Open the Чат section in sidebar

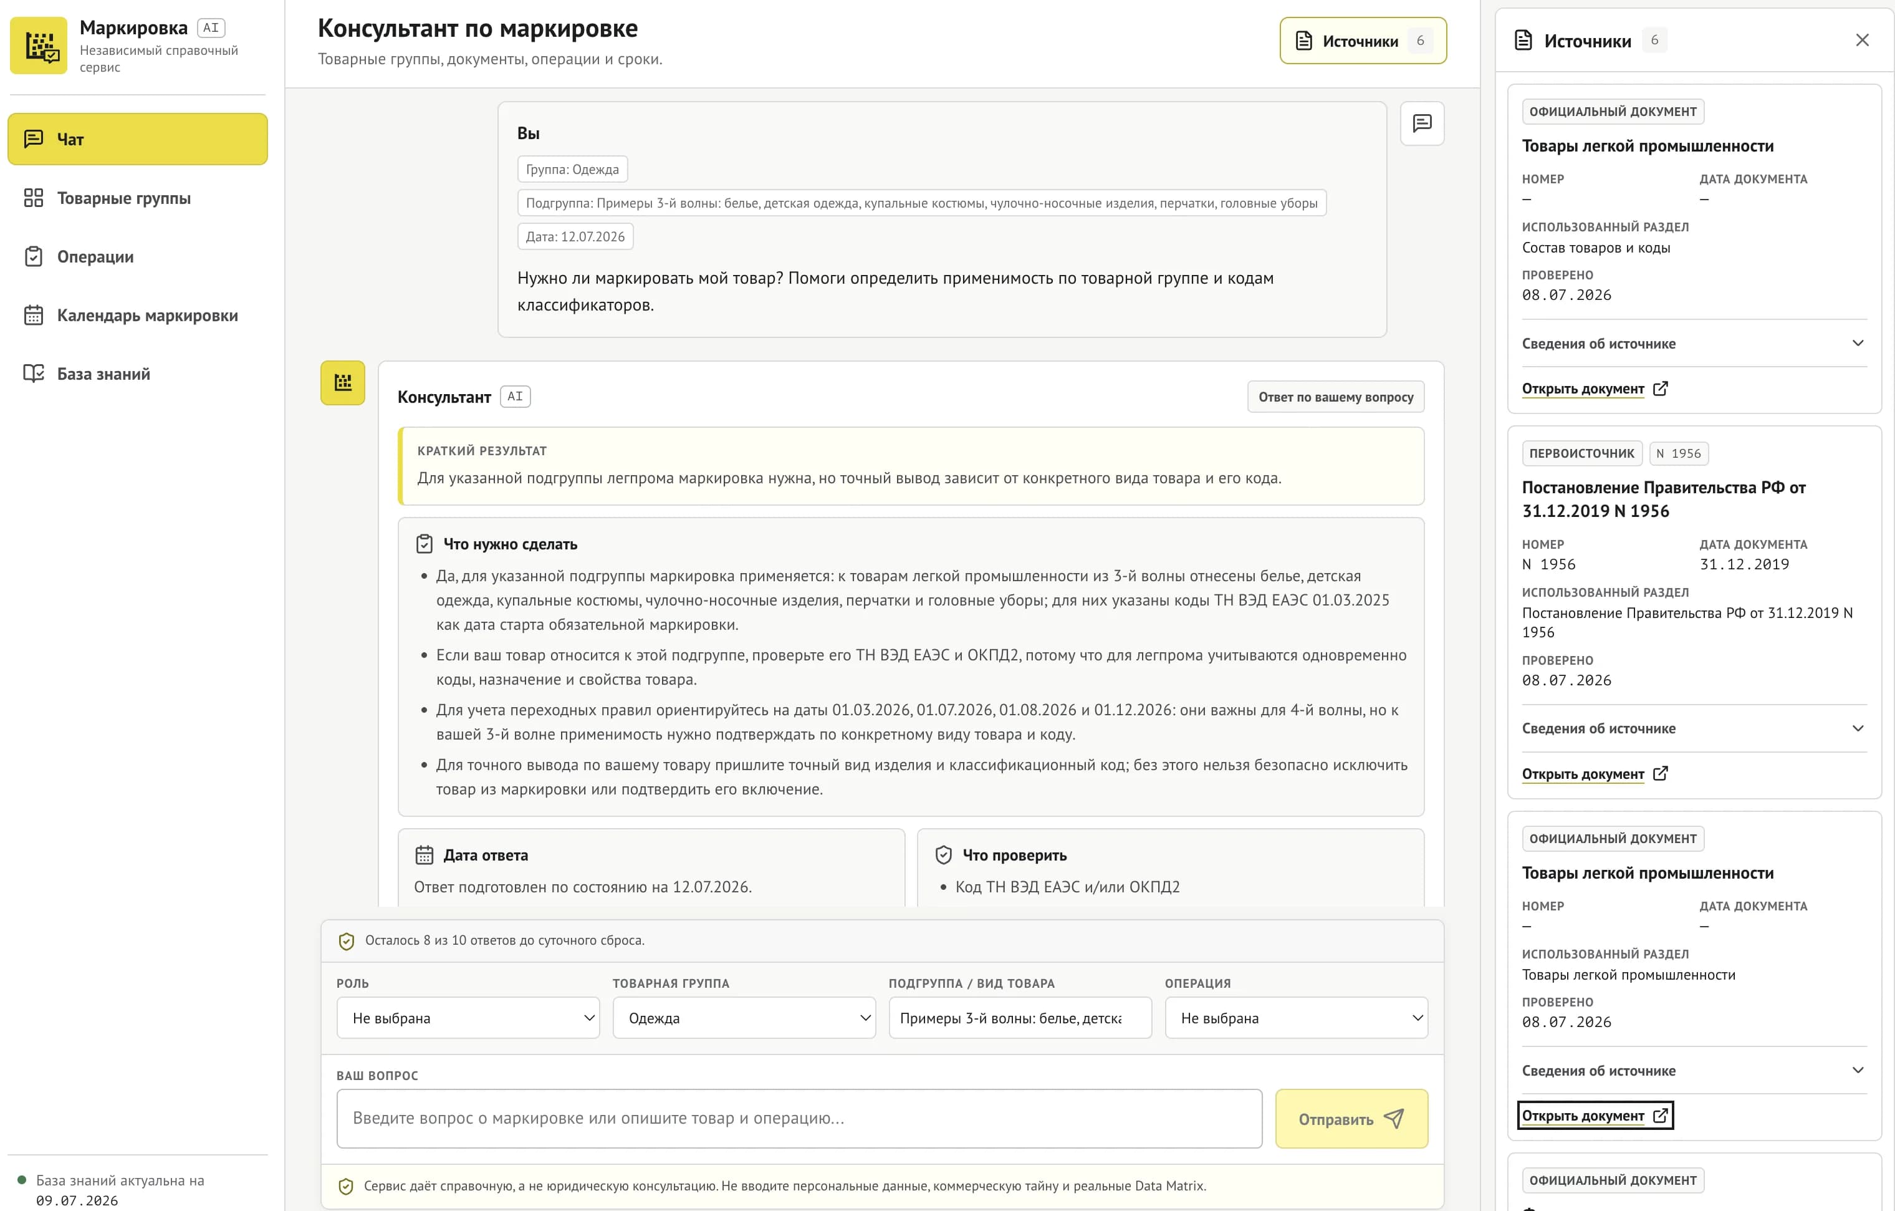click(138, 139)
